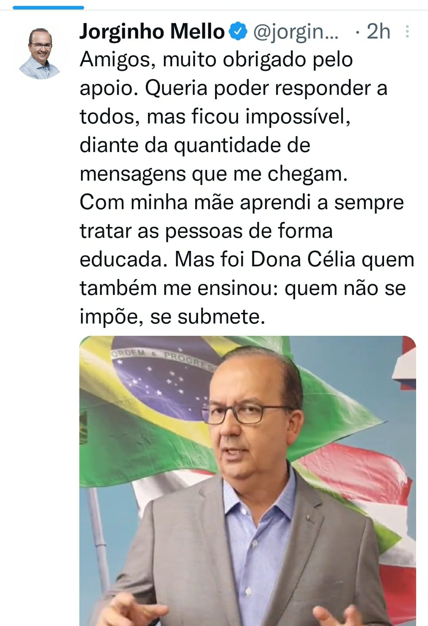
Task: Click the 'Com minha mãe aprendi' line
Action: tap(242, 202)
